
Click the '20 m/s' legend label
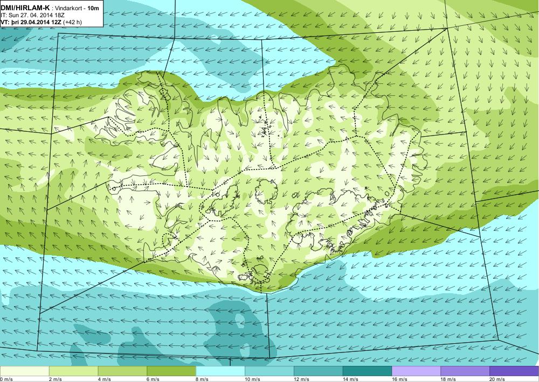(x=497, y=379)
